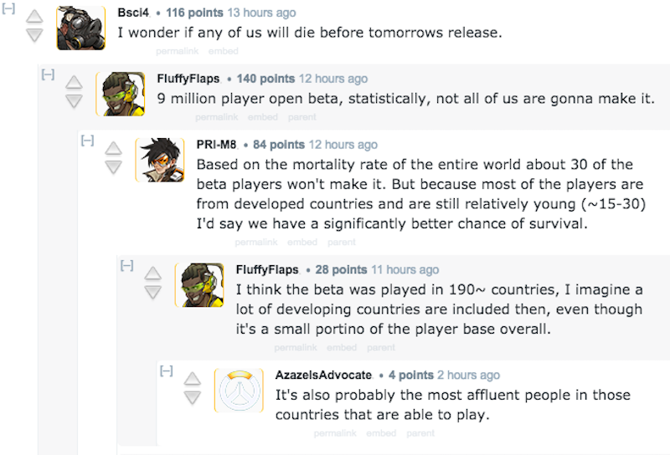Collapse Bsci4's comment thread

pos(8,8)
